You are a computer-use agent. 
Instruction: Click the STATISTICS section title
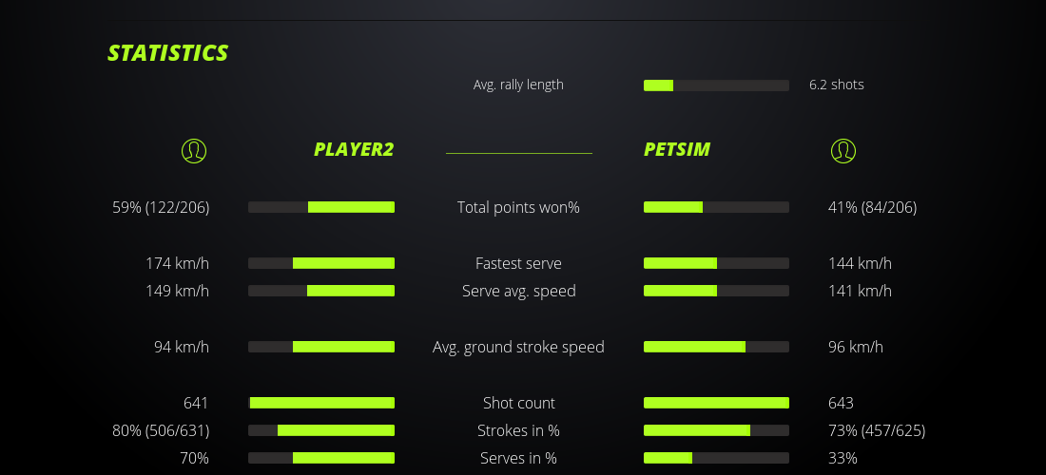(x=168, y=53)
